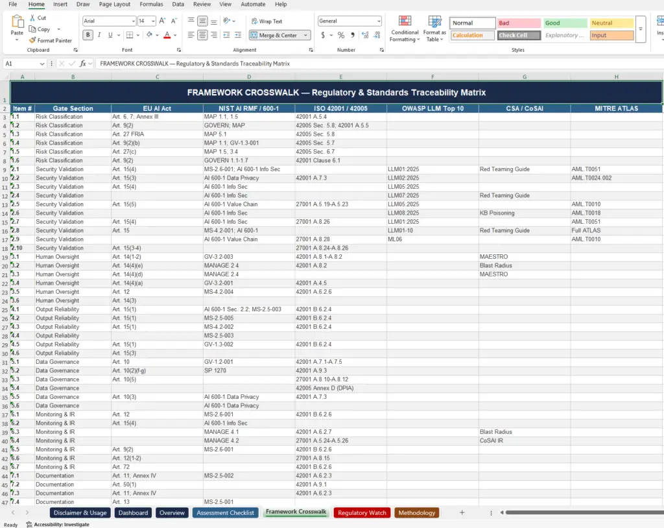Open the red font color picker arrow
Screen dimensions: 664x528
176,36
